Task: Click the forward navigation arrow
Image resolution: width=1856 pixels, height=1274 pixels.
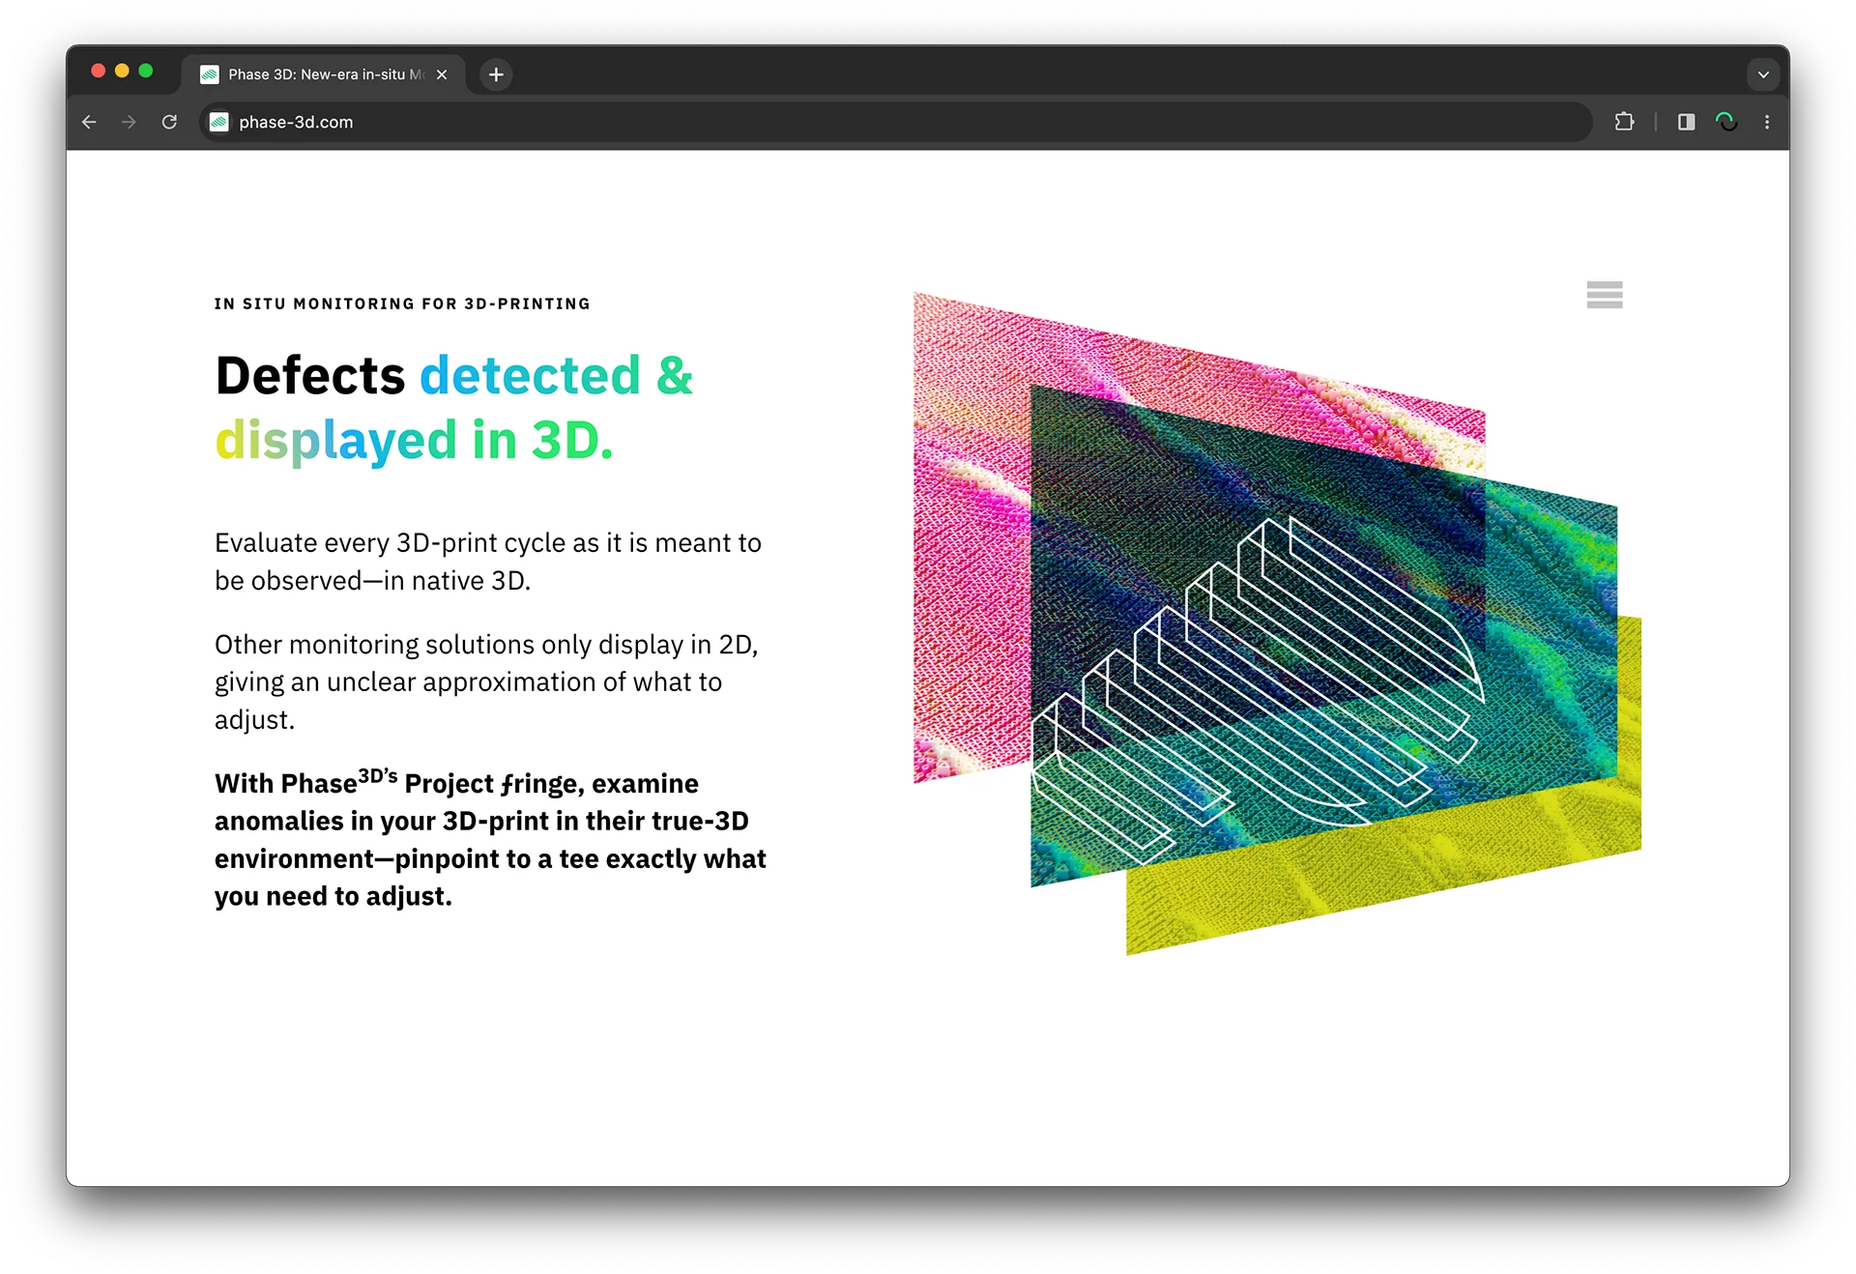Action: [x=130, y=122]
